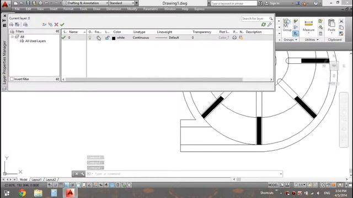Viewport: 353px width, 198px height.
Task: Open the File menu
Action: [x=17, y=9]
